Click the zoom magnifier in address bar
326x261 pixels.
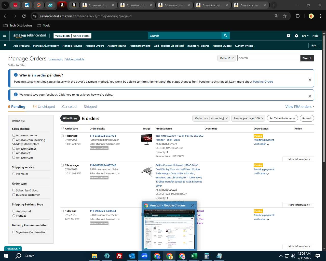(x=277, y=16)
